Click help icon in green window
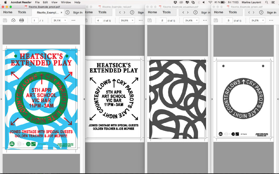 (261, 12)
